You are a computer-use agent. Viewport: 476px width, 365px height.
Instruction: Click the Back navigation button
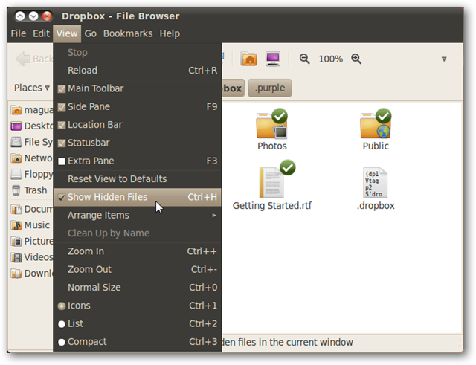tap(33, 59)
